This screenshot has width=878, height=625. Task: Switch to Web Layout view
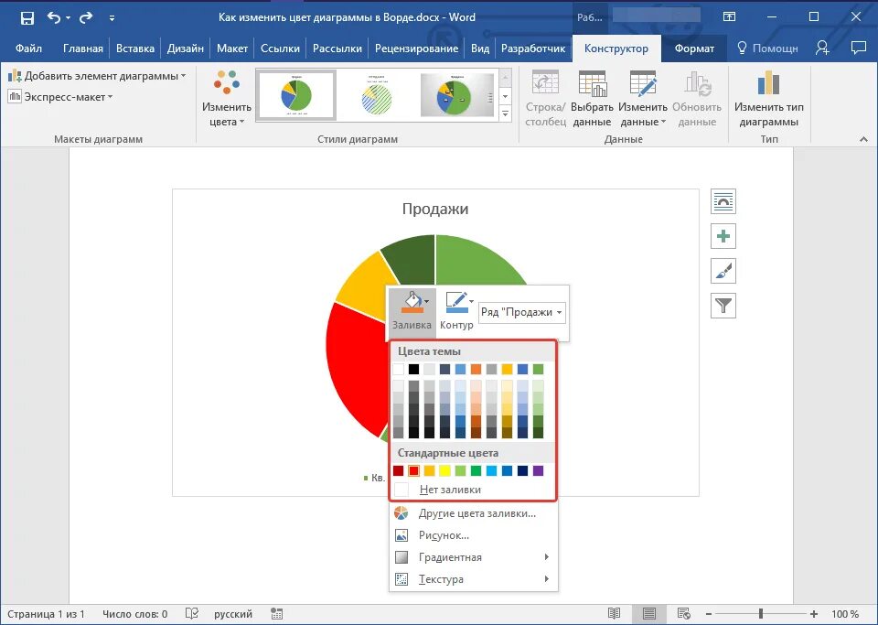[684, 614]
